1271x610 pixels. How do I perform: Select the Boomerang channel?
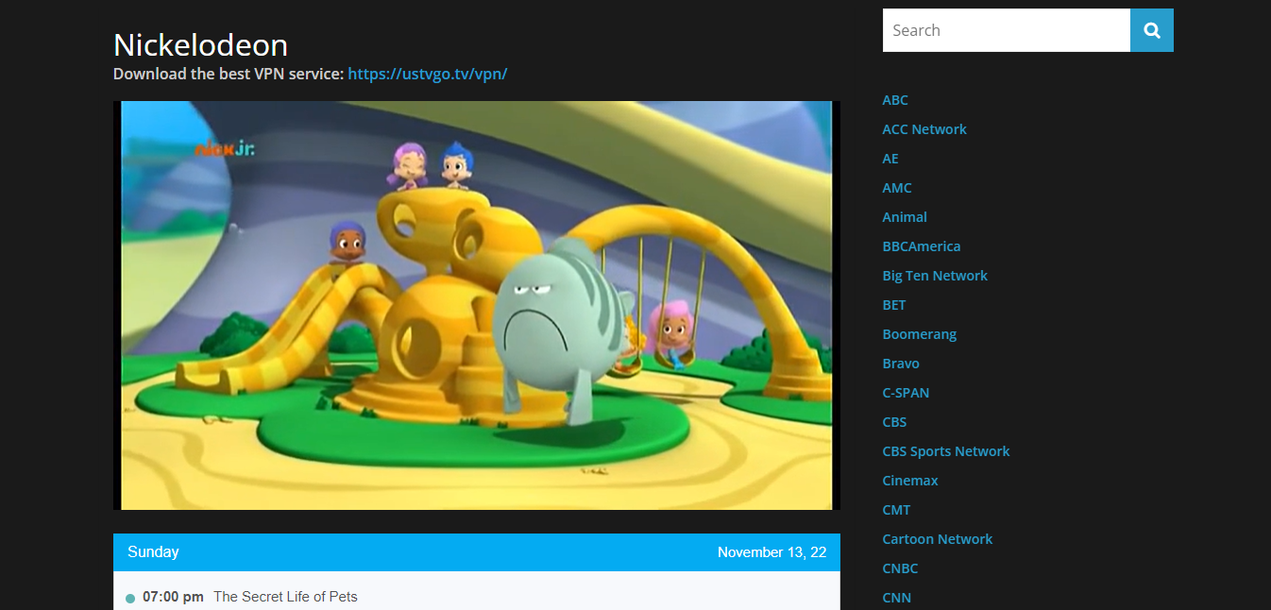click(920, 334)
